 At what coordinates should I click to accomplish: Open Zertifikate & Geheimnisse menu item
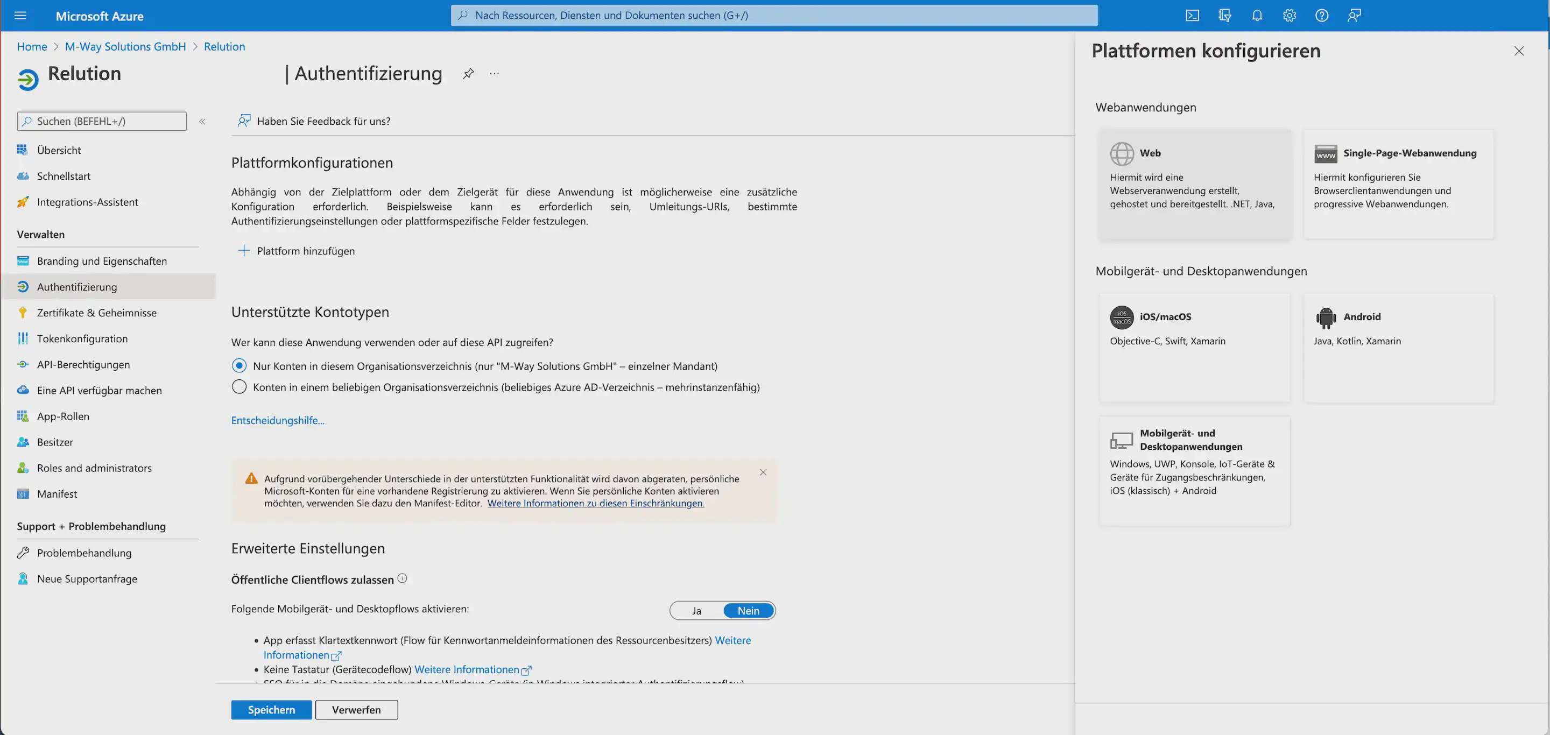[x=96, y=313]
